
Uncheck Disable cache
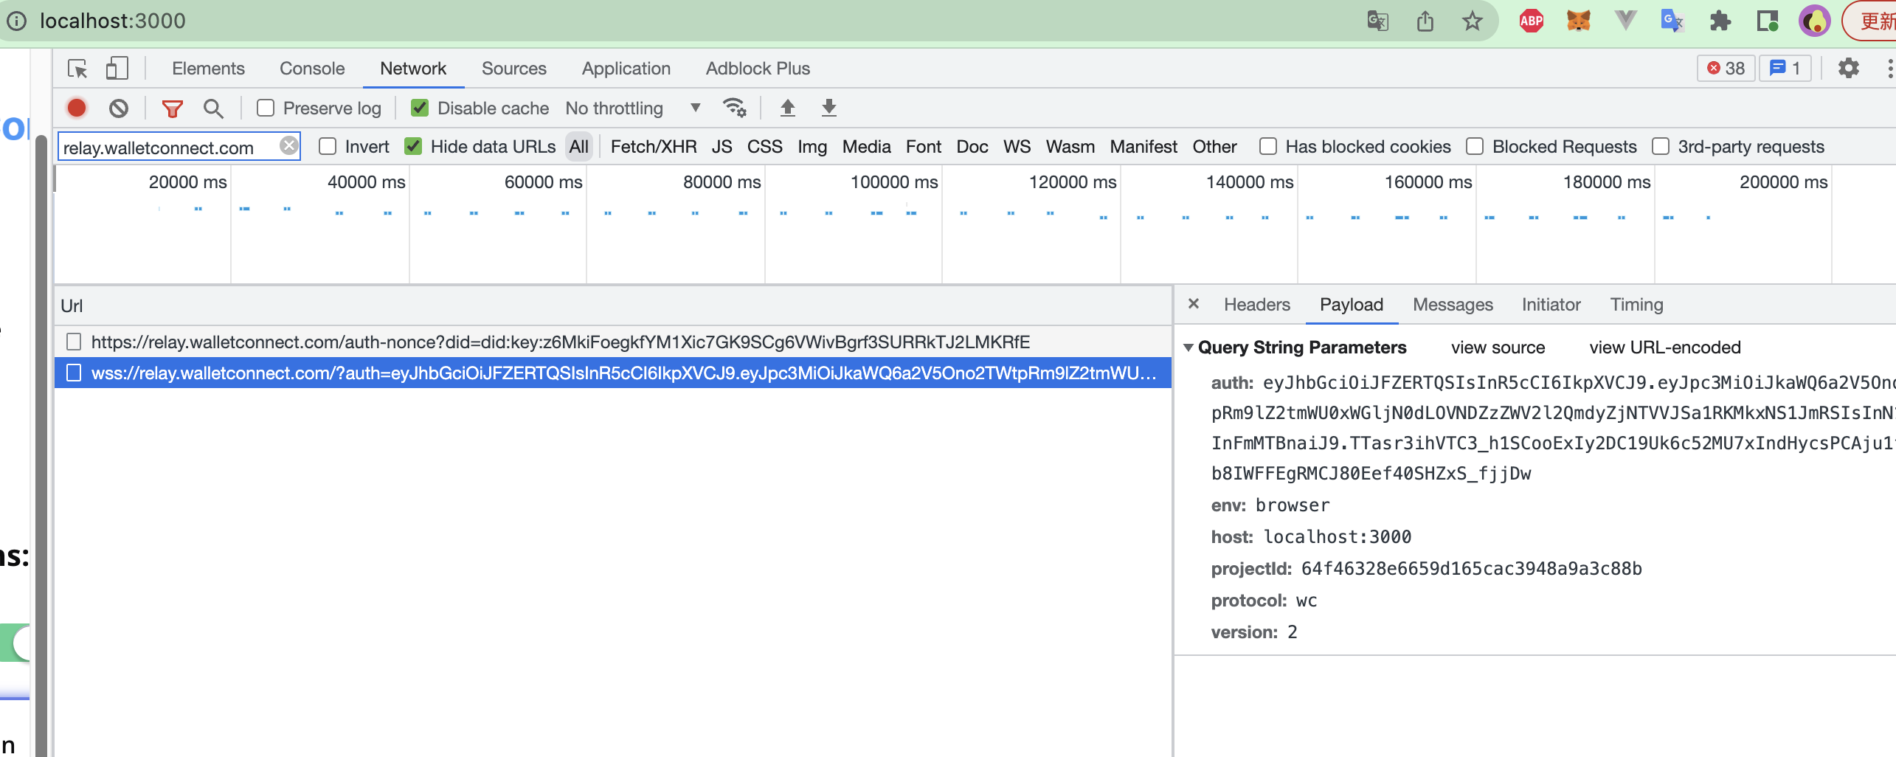420,108
